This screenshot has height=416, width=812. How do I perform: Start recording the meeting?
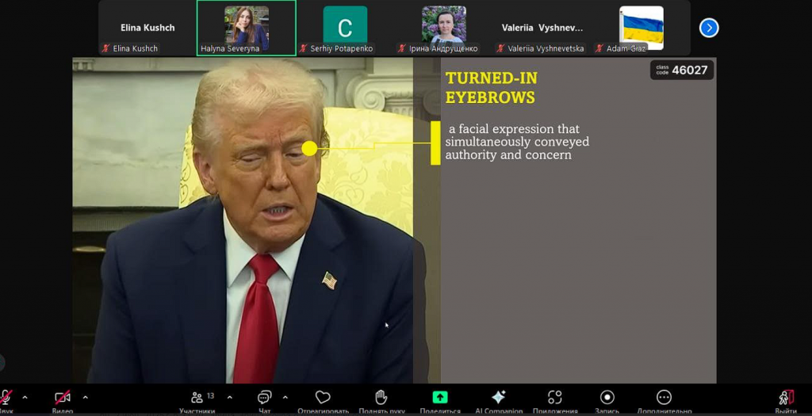click(x=607, y=398)
